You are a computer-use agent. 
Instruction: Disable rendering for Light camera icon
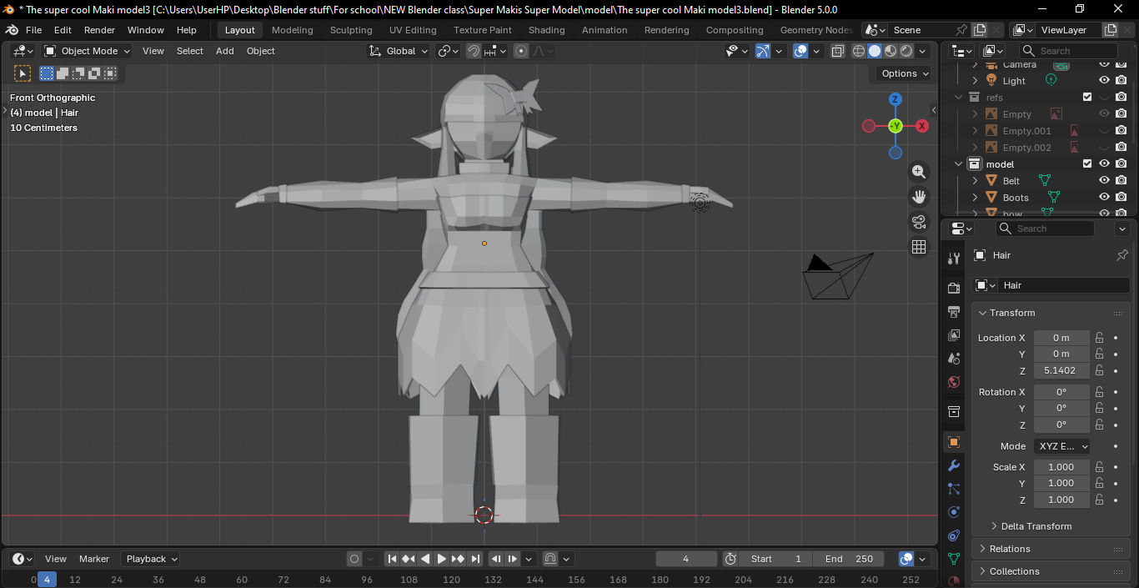click(1121, 80)
